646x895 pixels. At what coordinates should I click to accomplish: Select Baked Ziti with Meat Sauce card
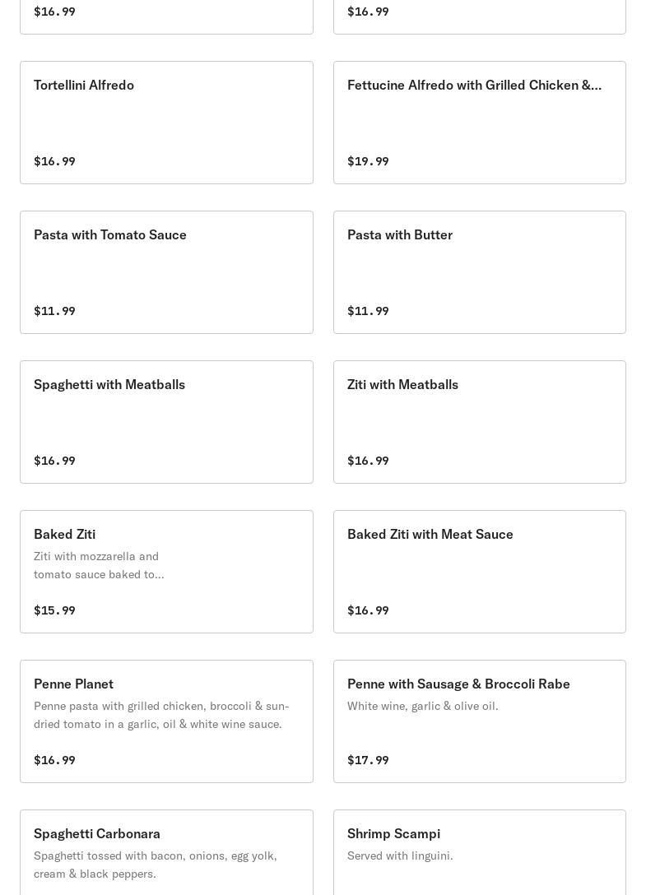[430, 535]
